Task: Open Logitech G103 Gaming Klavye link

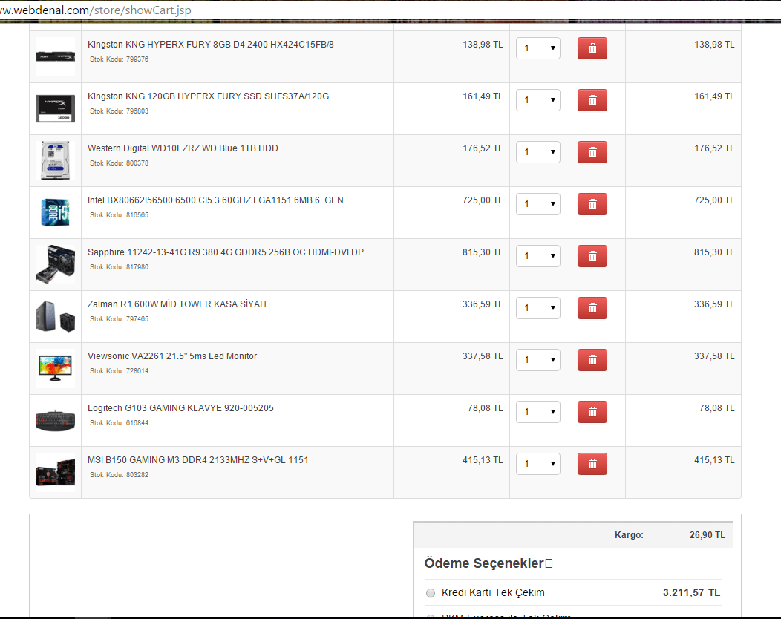Action: (181, 408)
